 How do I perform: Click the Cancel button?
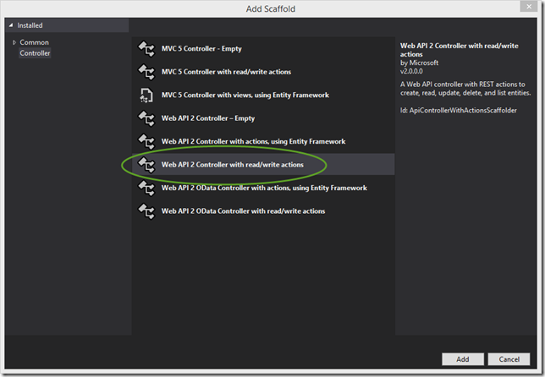[x=509, y=359]
